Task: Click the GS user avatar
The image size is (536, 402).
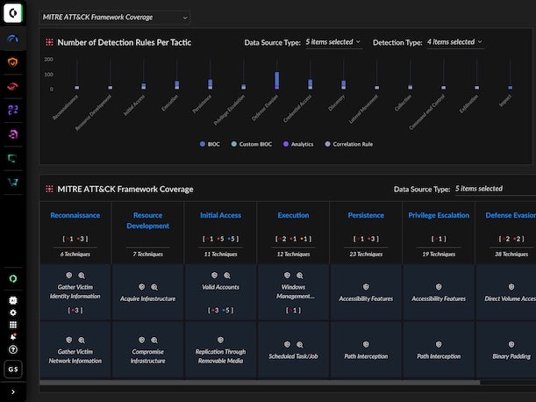Action: [x=12, y=370]
